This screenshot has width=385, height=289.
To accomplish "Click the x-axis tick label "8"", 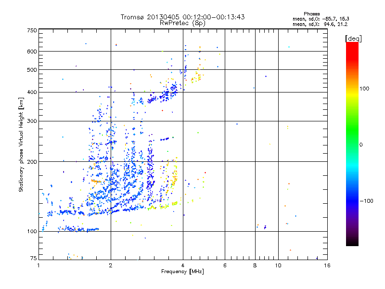I will tap(255, 265).
